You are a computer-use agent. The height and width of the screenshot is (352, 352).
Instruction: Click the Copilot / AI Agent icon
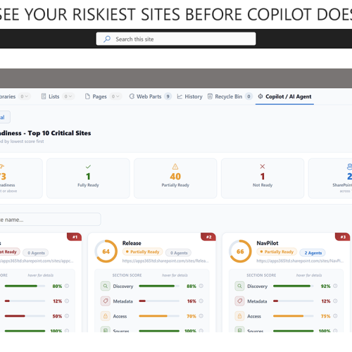click(260, 96)
